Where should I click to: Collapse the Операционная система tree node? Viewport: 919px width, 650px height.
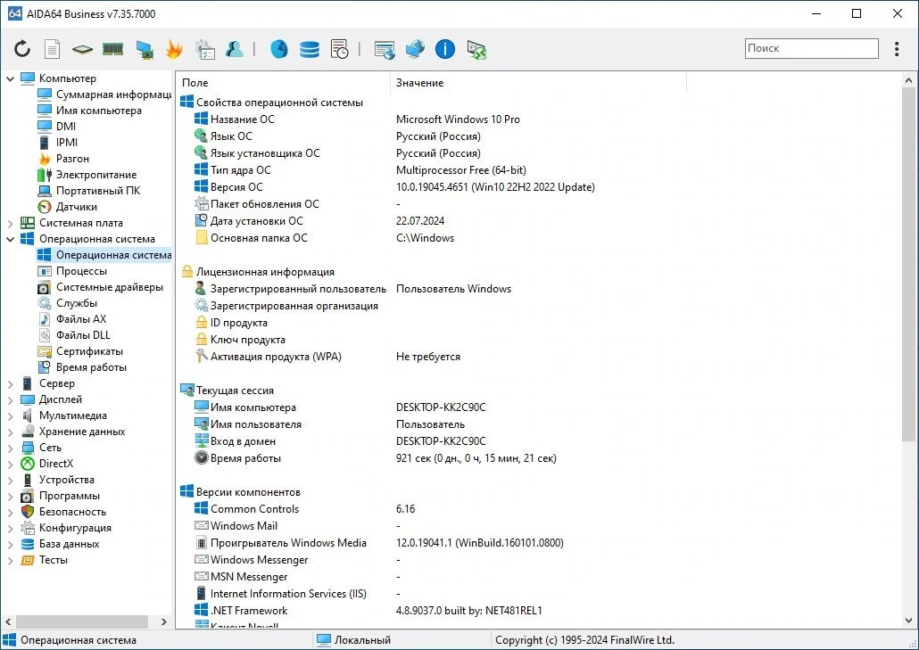pyautogui.click(x=10, y=239)
